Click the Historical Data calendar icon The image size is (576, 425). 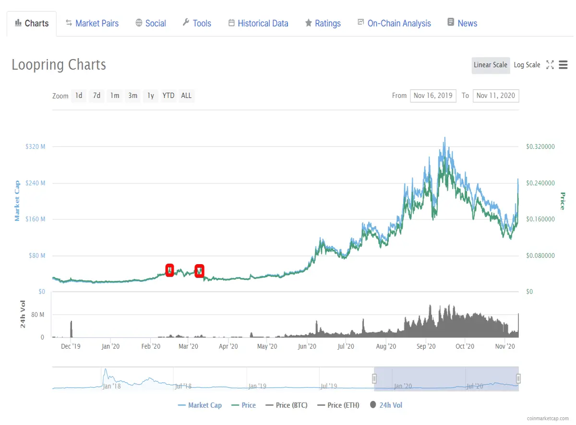click(x=231, y=23)
